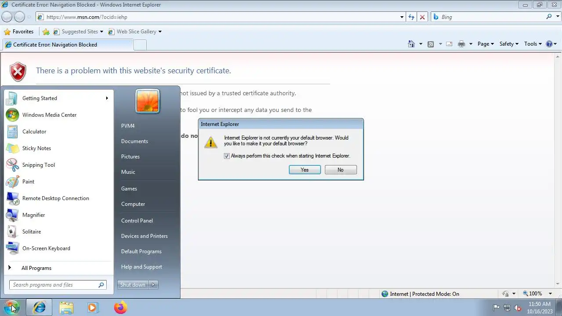Launch Calculator from Start menu
Viewport: 562px width, 316px height.
coord(58,132)
